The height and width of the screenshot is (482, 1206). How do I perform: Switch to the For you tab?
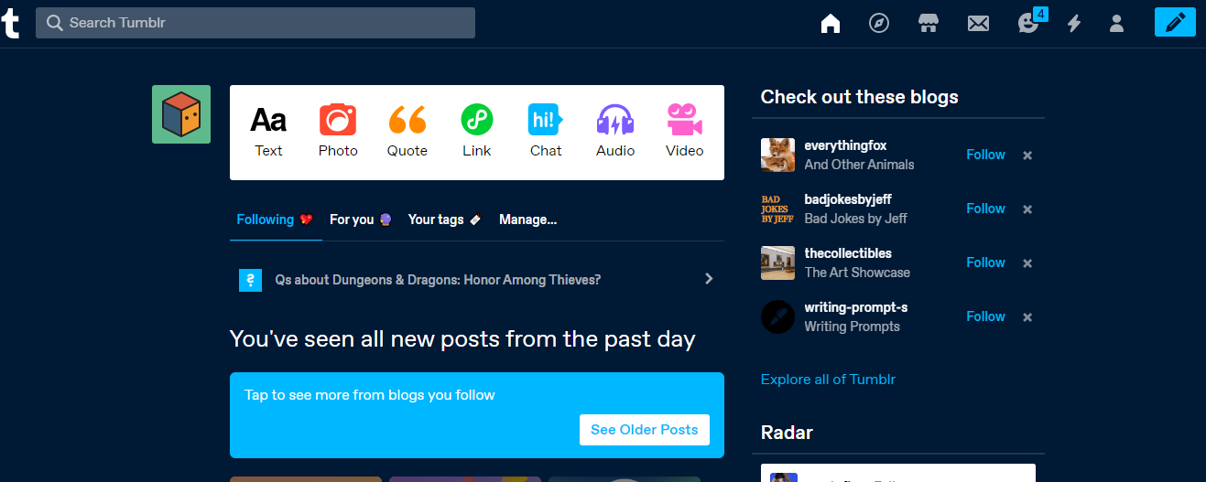[361, 220]
